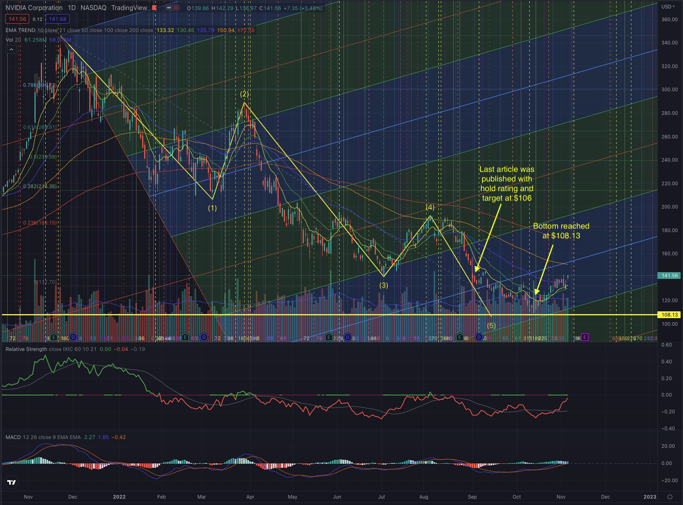Click the high price H142.29 value
Image resolution: width=683 pixels, height=505 pixels.
click(x=223, y=8)
